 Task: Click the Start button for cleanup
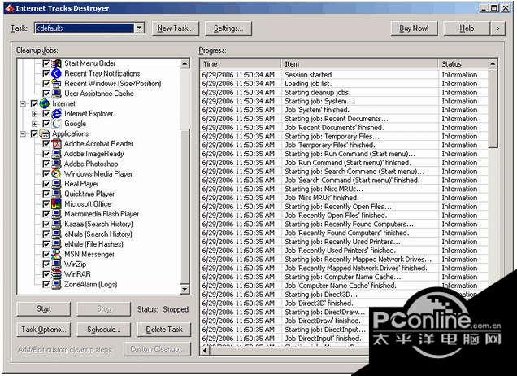point(44,309)
